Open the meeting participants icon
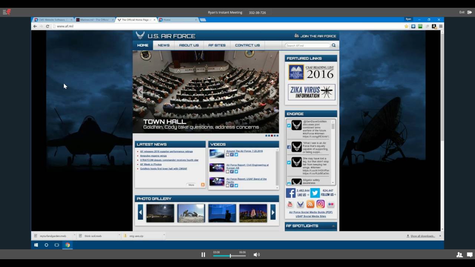Screen dimensions: 475x267 click(459, 255)
